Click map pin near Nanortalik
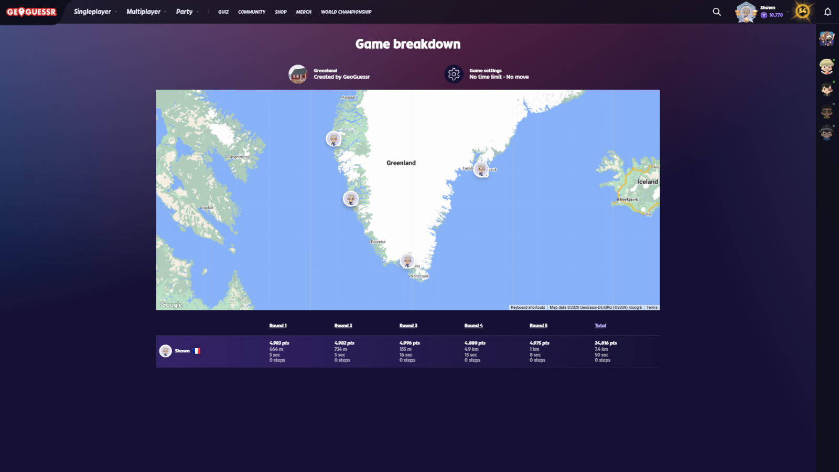Viewport: 839px width, 472px height. click(x=407, y=261)
